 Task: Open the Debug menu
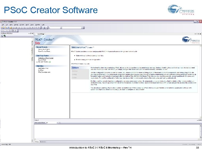[16, 25]
